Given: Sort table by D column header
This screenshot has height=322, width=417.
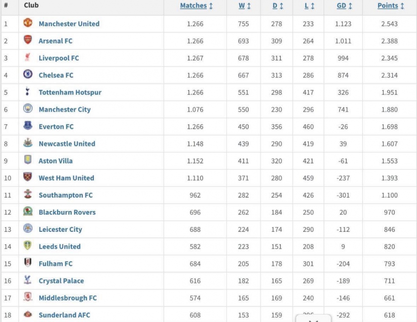Looking at the screenshot, I should 278,5.
